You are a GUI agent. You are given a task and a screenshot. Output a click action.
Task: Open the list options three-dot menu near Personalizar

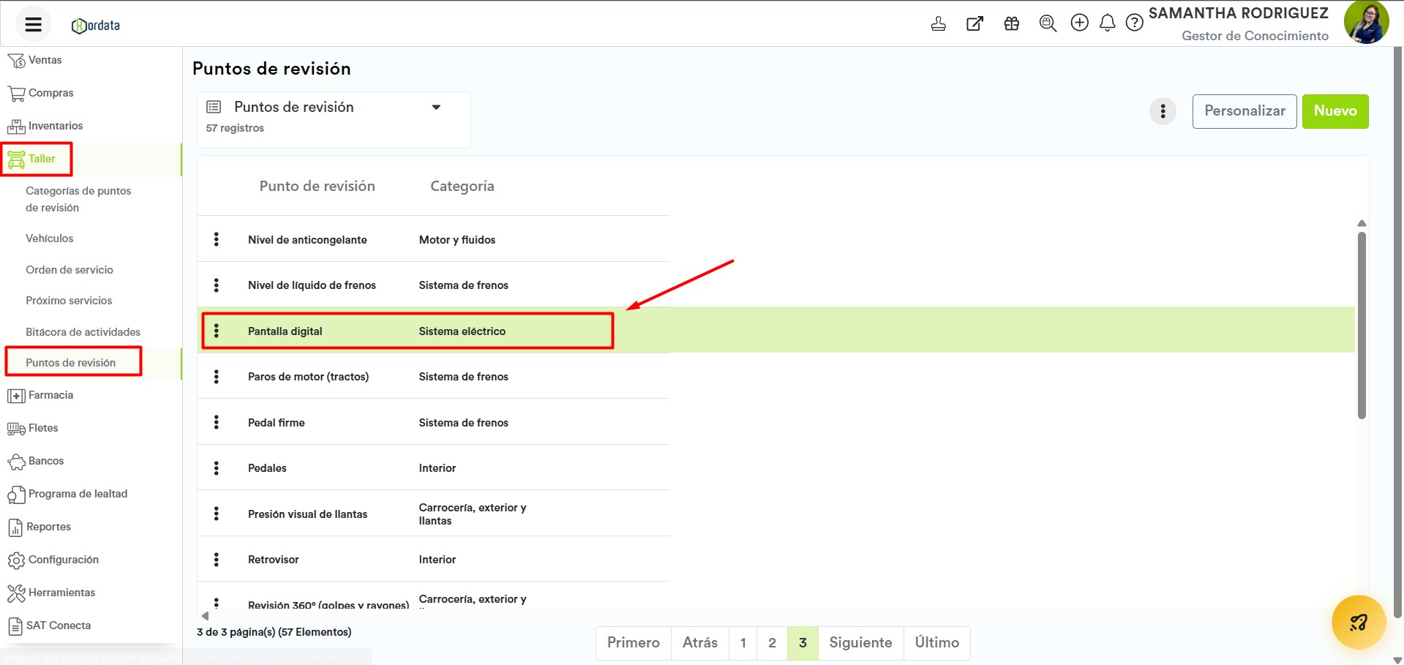pos(1163,111)
